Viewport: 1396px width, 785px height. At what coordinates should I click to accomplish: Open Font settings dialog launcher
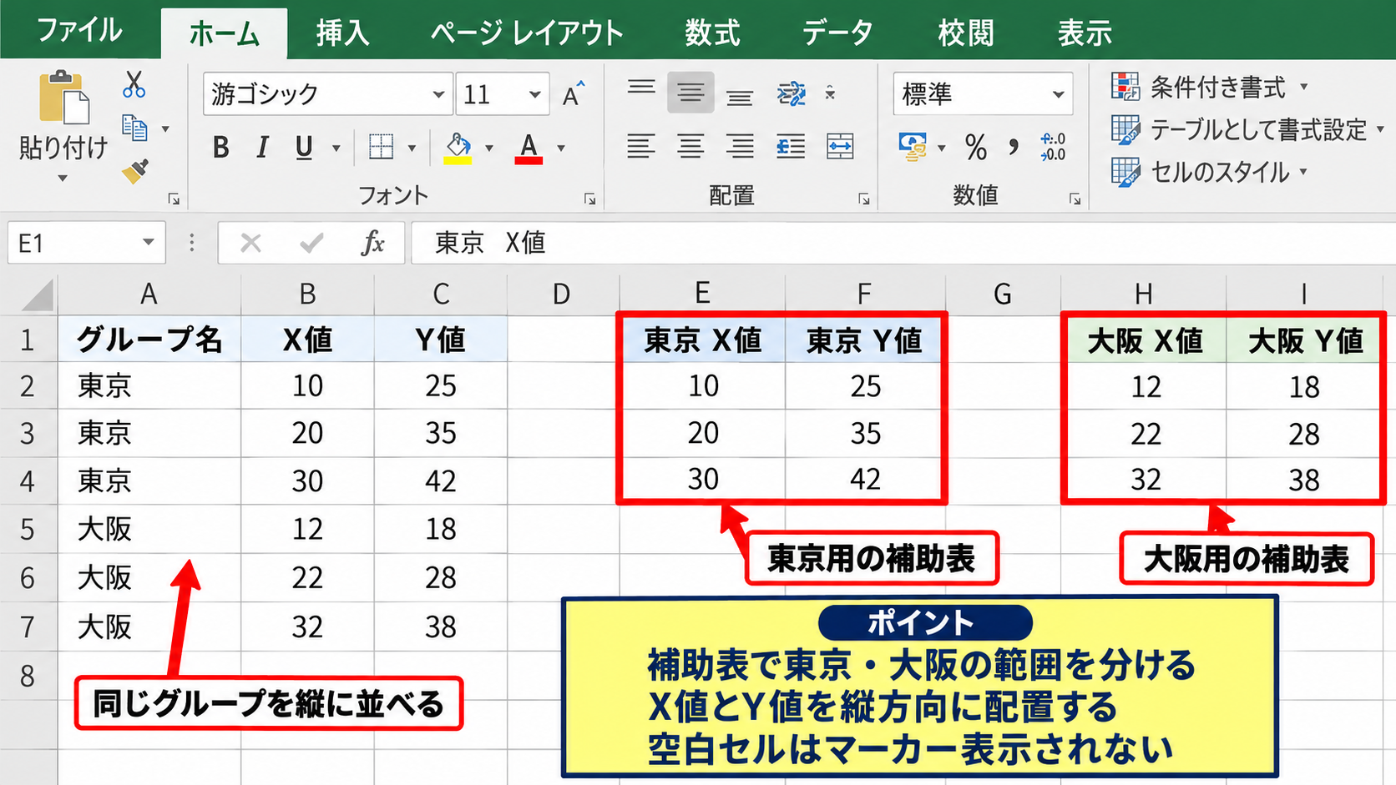pyautogui.click(x=589, y=199)
